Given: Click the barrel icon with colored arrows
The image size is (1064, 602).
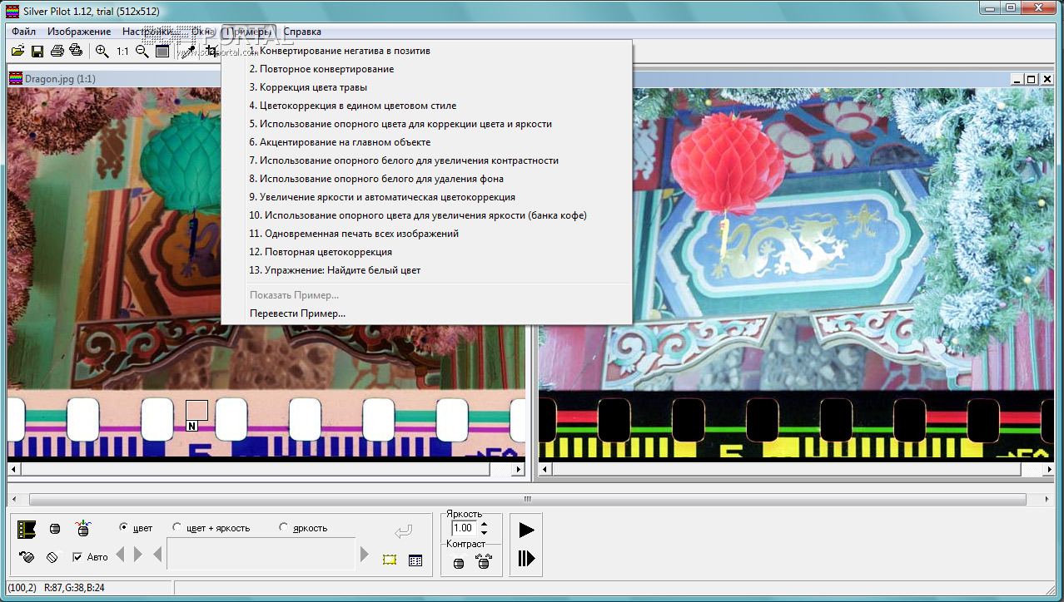Looking at the screenshot, I should point(82,528).
